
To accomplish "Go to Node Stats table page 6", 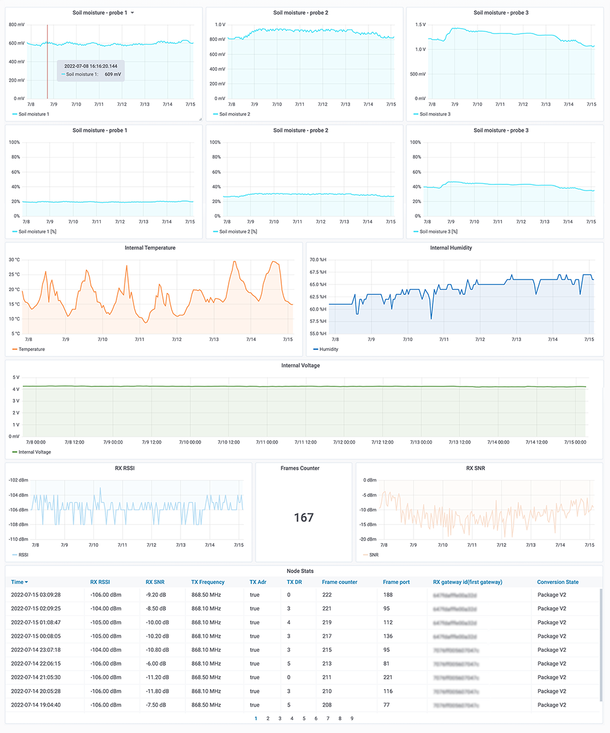I will (316, 718).
